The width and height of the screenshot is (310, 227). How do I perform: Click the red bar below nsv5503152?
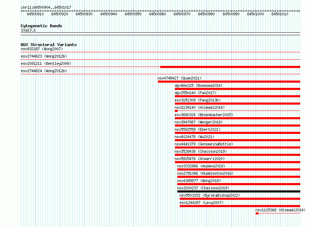[240, 199]
